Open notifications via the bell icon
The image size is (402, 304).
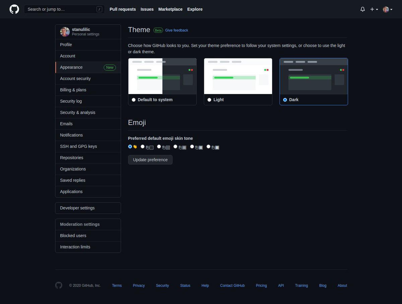(x=362, y=9)
